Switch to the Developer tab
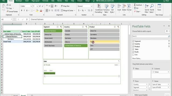The image size is (172, 96). click(19, 1)
